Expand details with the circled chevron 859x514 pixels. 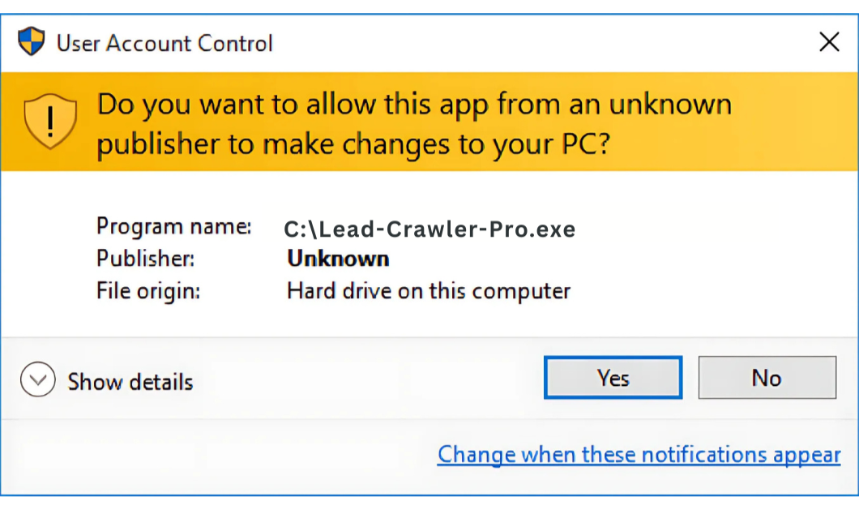pos(38,379)
